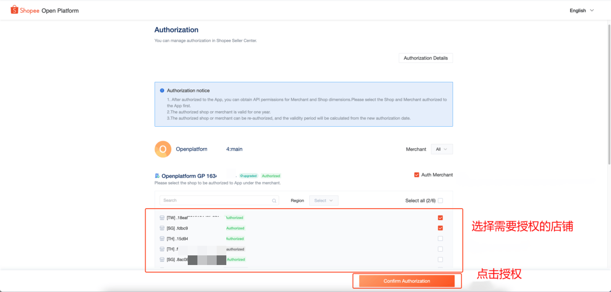Click the shop icon of the [TW] shop

tap(162, 218)
